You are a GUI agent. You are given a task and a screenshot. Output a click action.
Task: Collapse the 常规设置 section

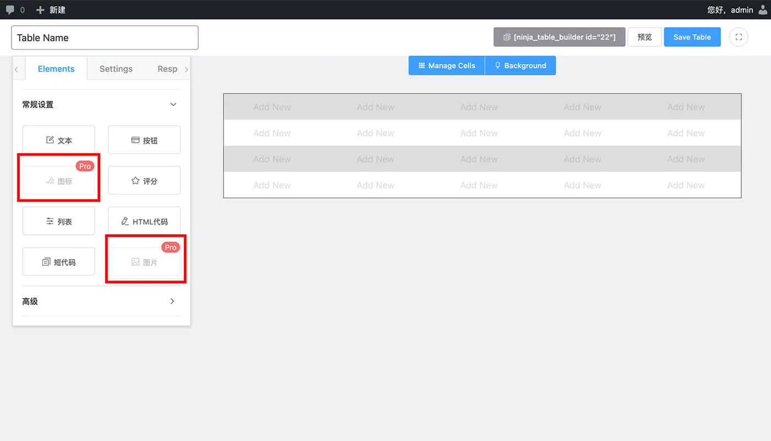173,104
